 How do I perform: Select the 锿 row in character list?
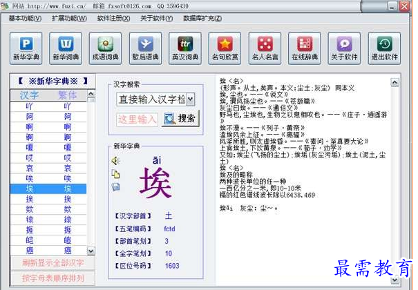click(48, 220)
